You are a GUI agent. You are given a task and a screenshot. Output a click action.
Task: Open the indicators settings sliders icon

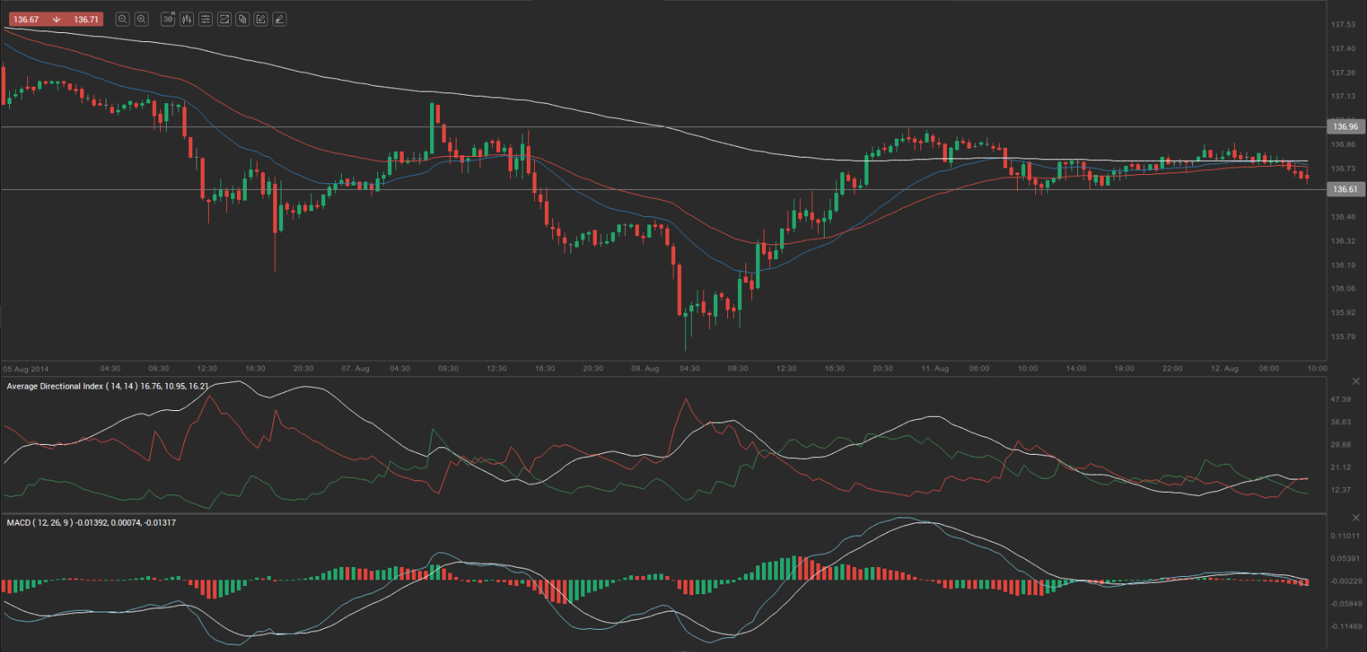tap(206, 19)
